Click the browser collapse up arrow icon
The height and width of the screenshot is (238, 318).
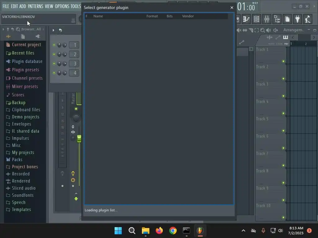pos(8,29)
